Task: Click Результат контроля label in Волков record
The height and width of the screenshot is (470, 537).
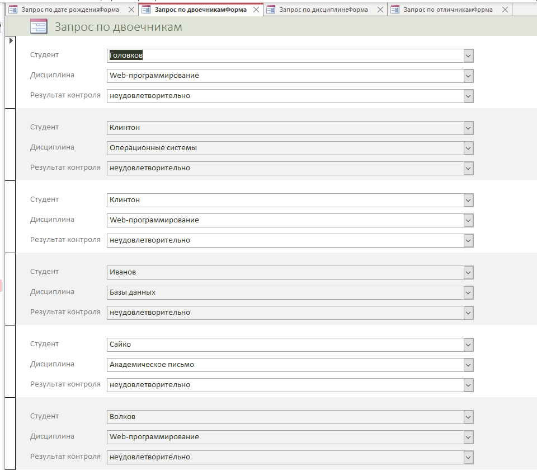Action: point(65,457)
